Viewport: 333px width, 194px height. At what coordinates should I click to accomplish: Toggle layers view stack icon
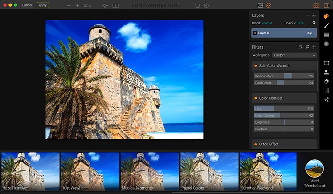click(269, 5)
